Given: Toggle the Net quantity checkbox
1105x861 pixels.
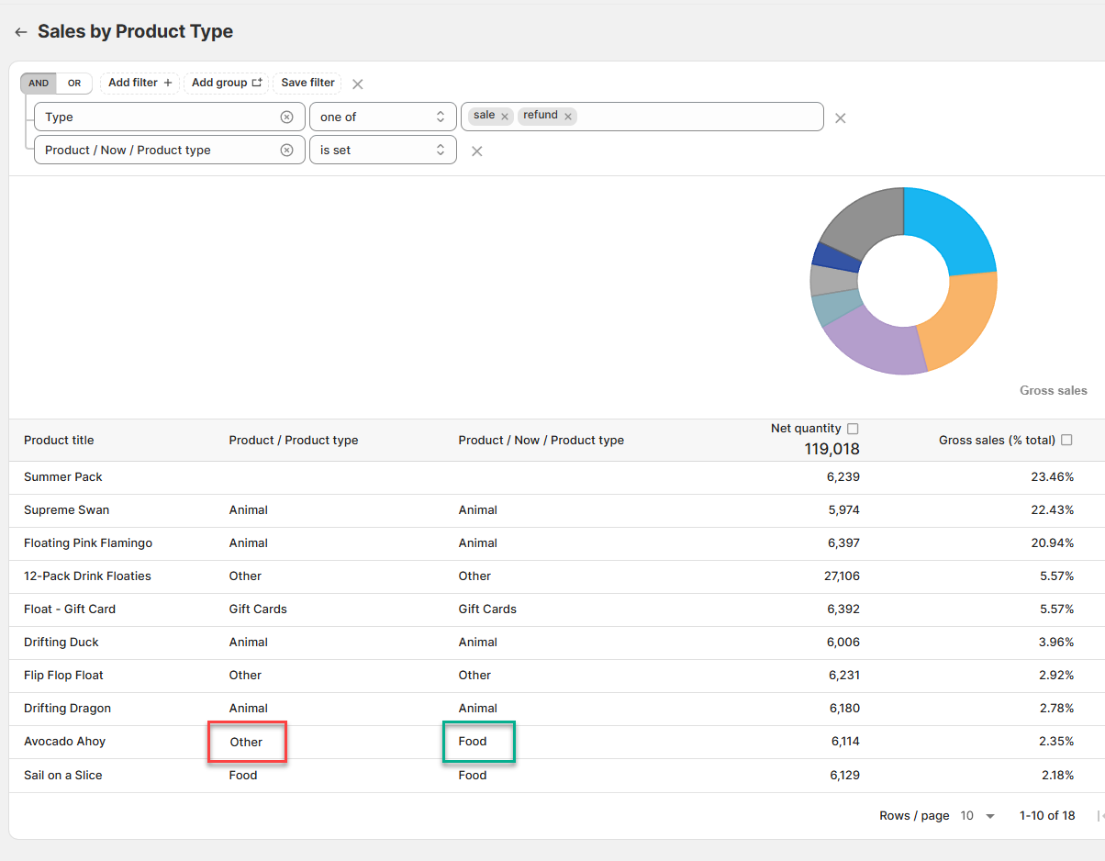Looking at the screenshot, I should click(853, 429).
